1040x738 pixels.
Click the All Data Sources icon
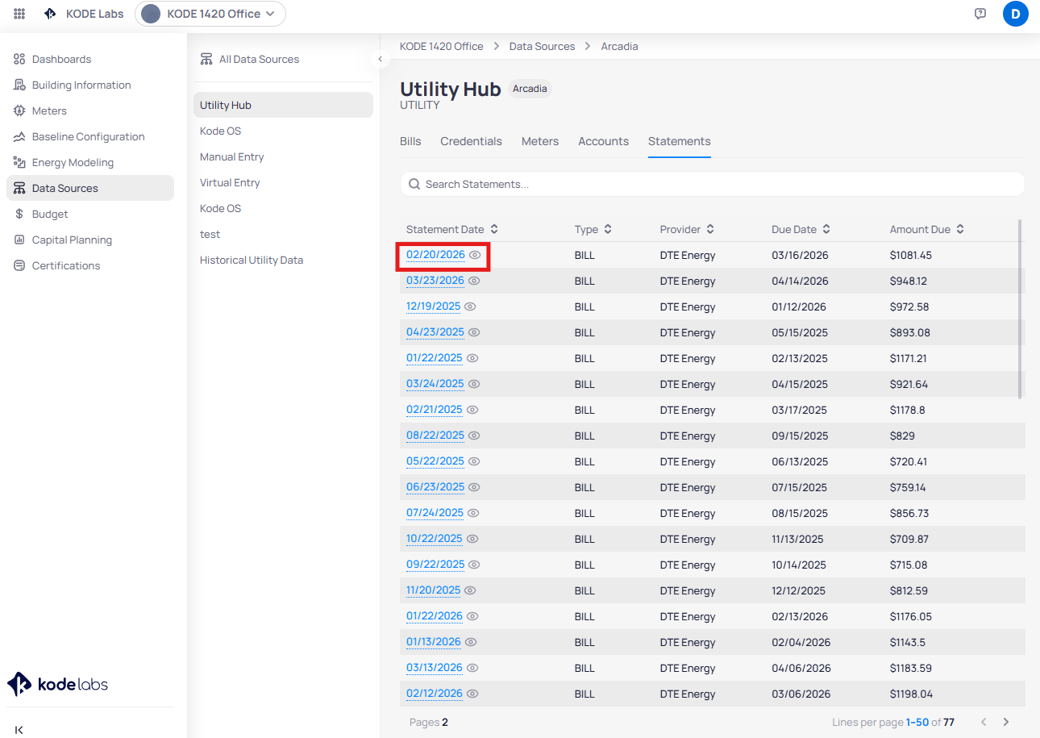(206, 59)
